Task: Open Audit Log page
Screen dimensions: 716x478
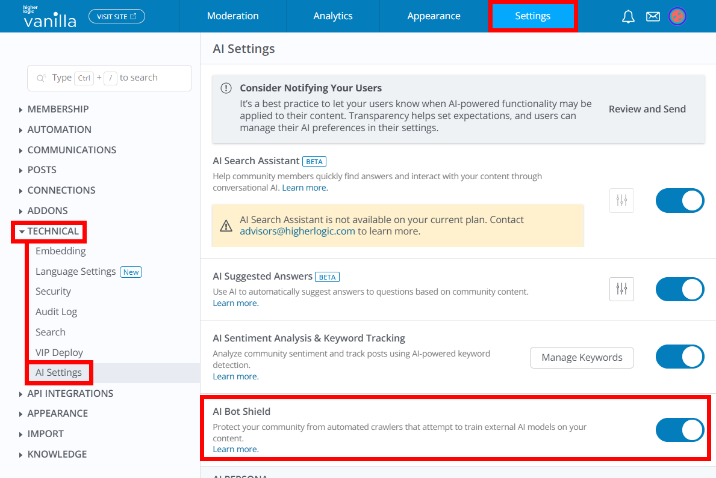Action: 56,311
